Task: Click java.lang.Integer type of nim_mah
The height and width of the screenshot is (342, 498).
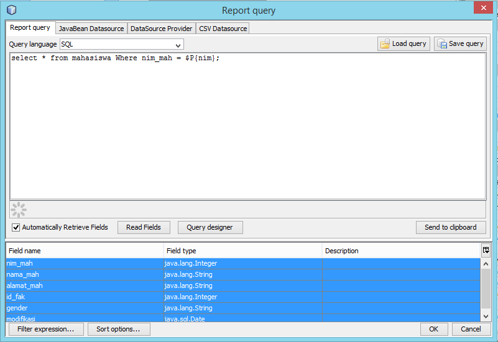Action: [191, 263]
